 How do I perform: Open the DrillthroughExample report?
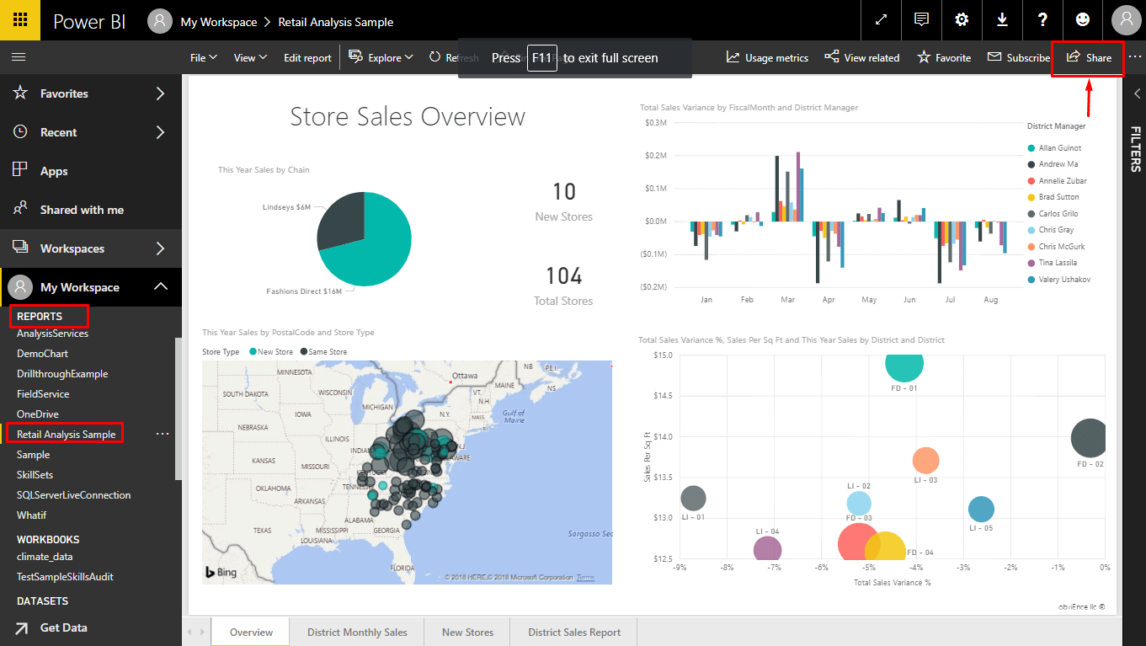(62, 374)
